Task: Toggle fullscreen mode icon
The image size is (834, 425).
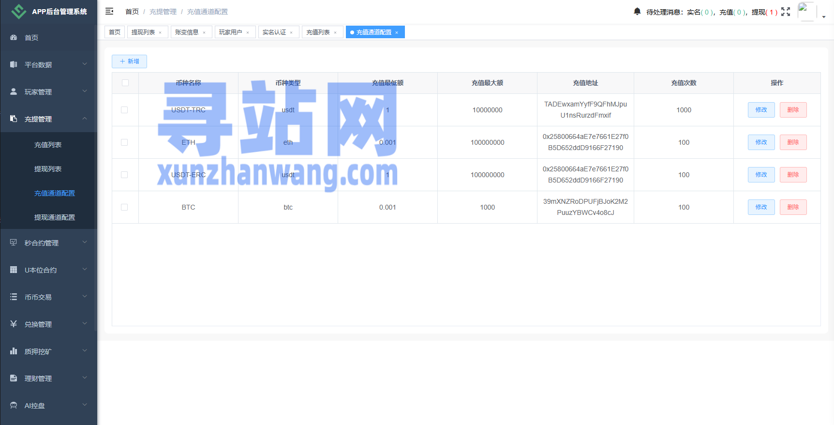Action: click(786, 12)
